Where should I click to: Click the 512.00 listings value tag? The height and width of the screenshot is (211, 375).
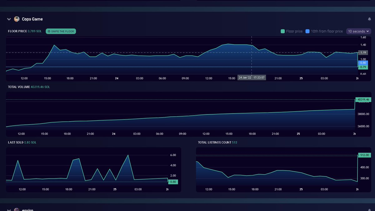click(x=364, y=155)
